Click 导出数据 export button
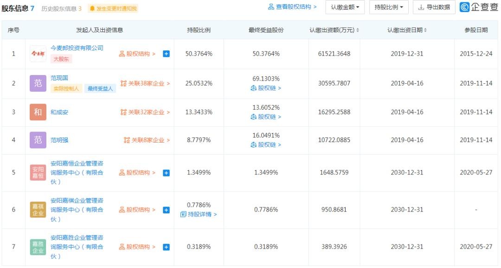The height and width of the screenshot is (268, 501). (434, 7)
